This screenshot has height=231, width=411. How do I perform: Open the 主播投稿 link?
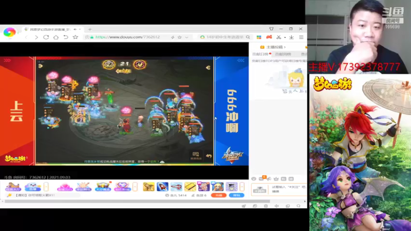pyautogui.click(x=273, y=47)
